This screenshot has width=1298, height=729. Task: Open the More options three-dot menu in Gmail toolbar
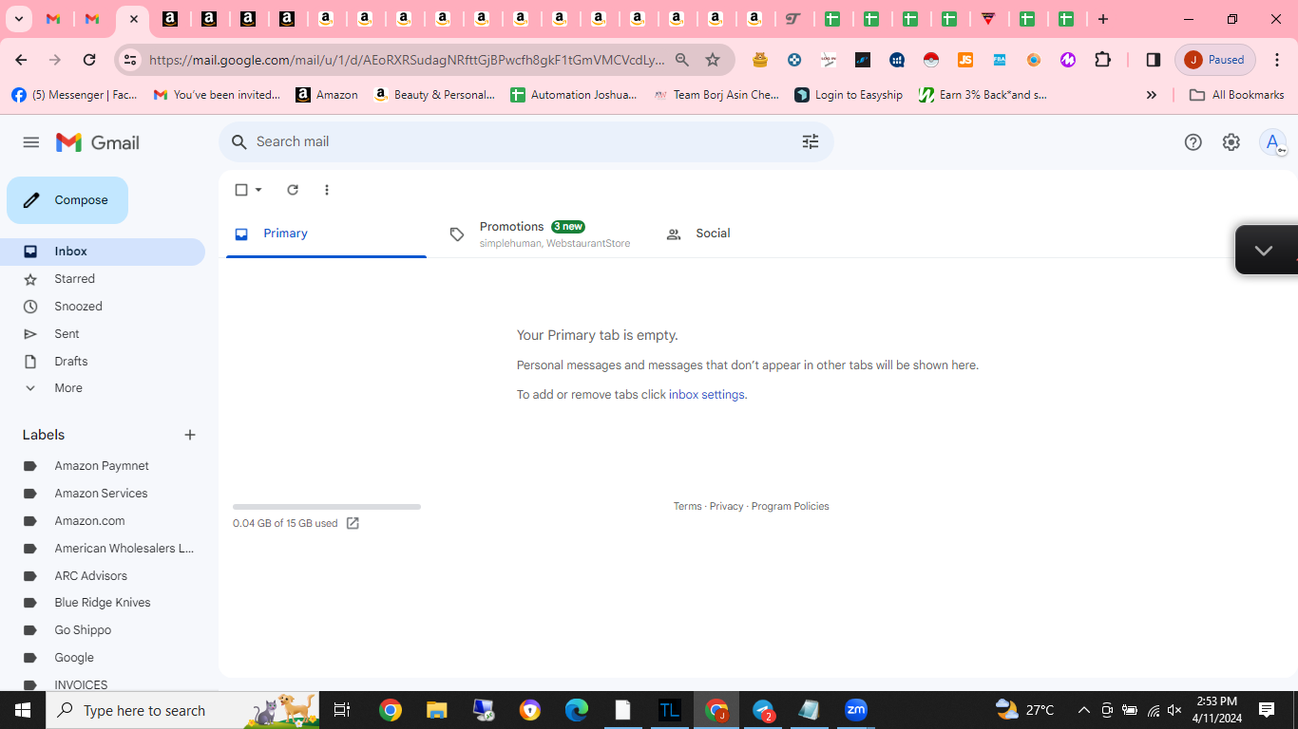click(x=327, y=190)
